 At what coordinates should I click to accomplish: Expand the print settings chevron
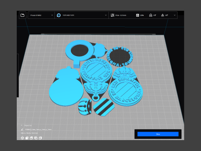(175, 15)
